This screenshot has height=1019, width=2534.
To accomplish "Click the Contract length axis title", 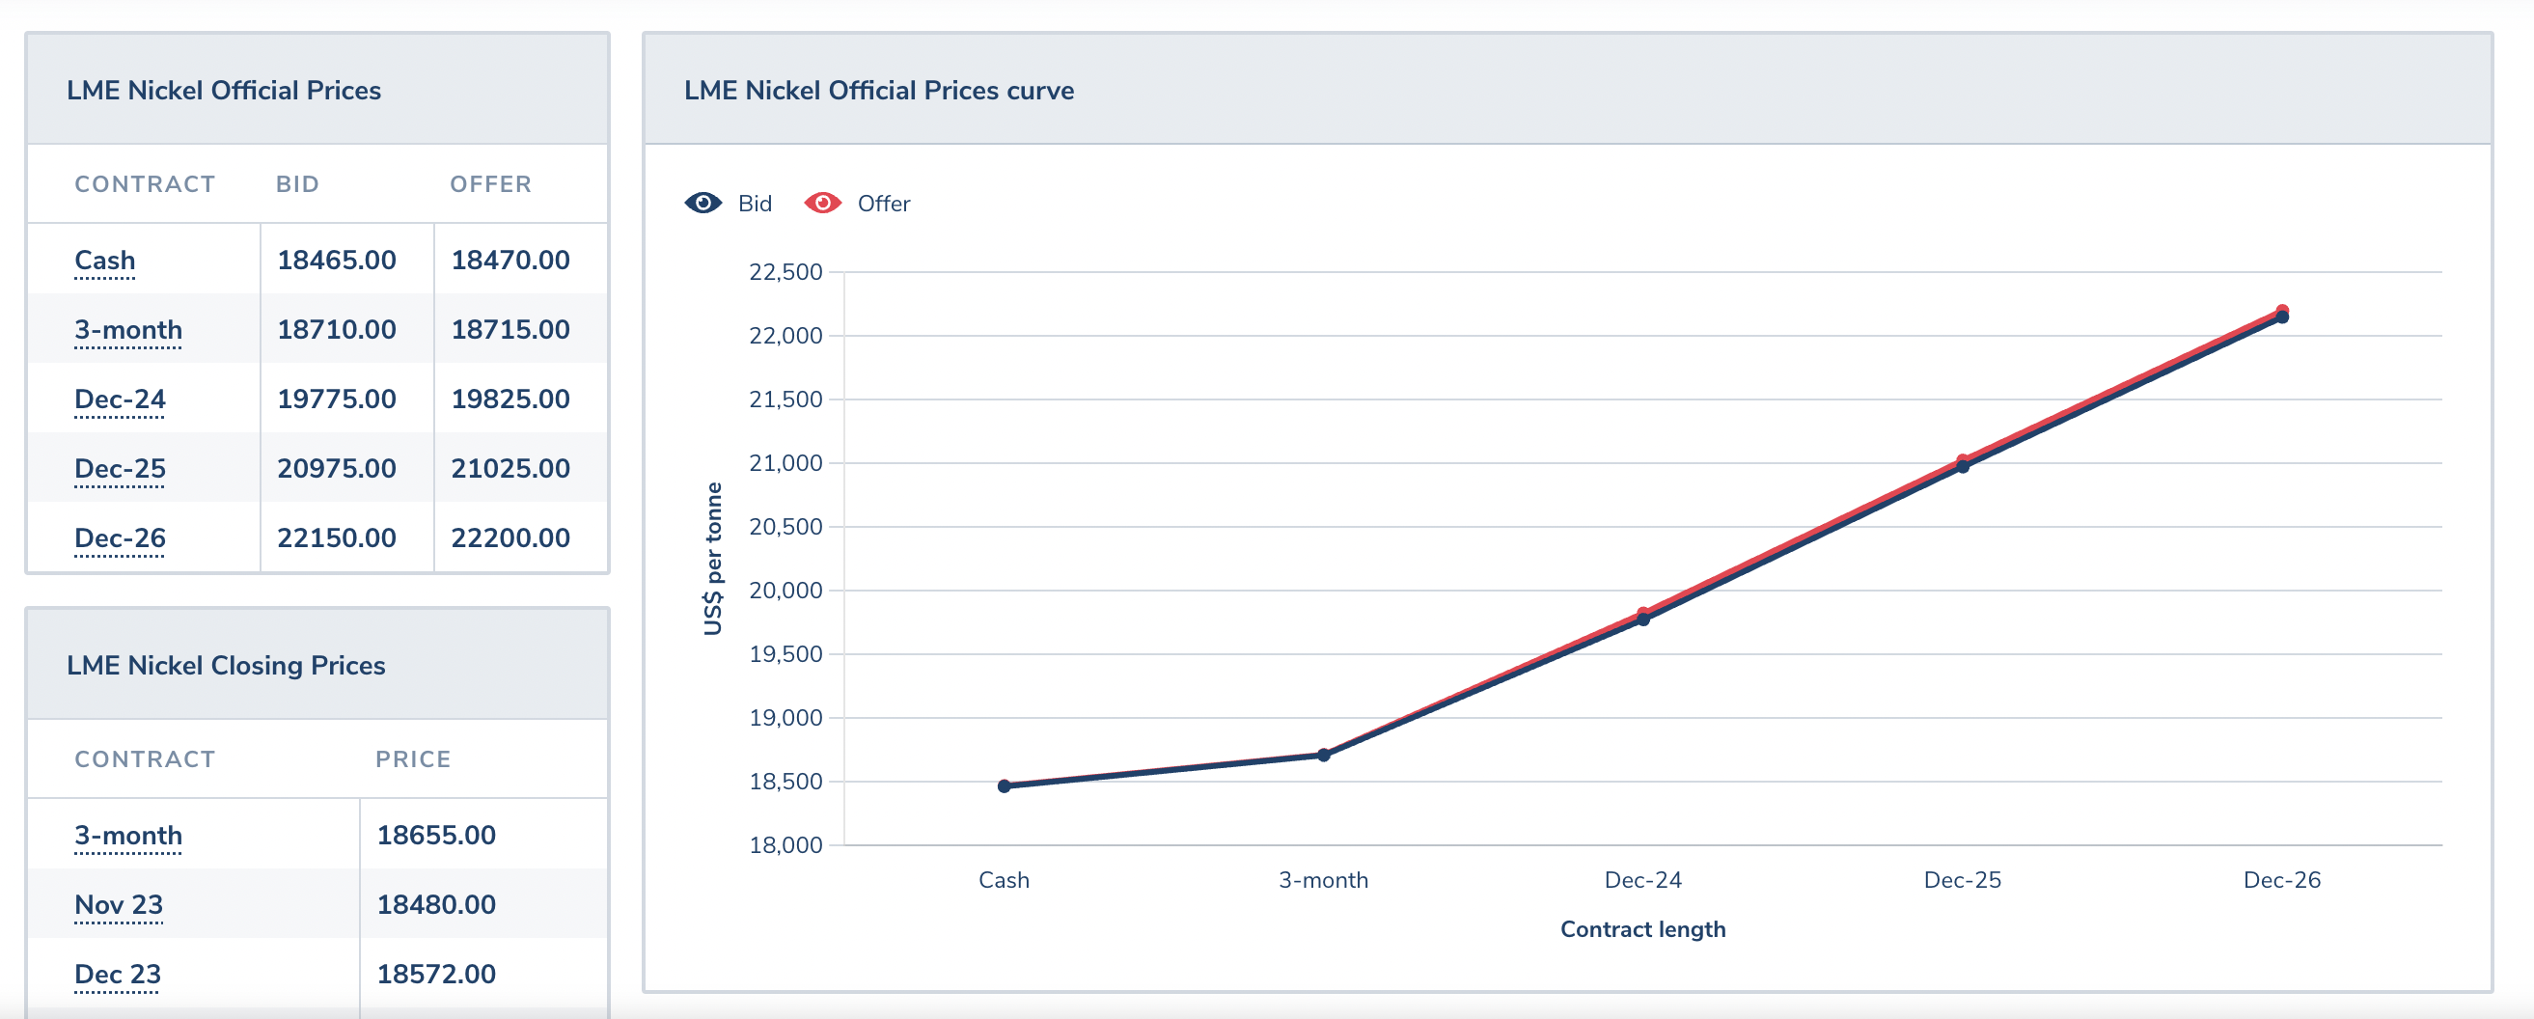I will 1642,929.
